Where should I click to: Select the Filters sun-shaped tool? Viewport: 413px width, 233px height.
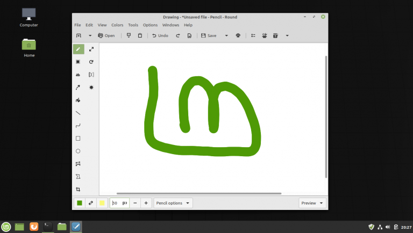coord(91,88)
